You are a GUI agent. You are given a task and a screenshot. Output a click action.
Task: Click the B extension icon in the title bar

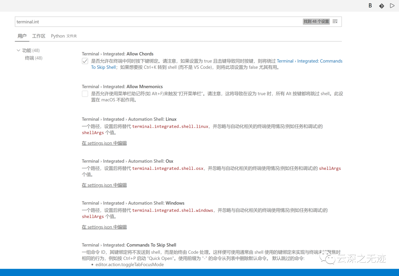point(370,6)
